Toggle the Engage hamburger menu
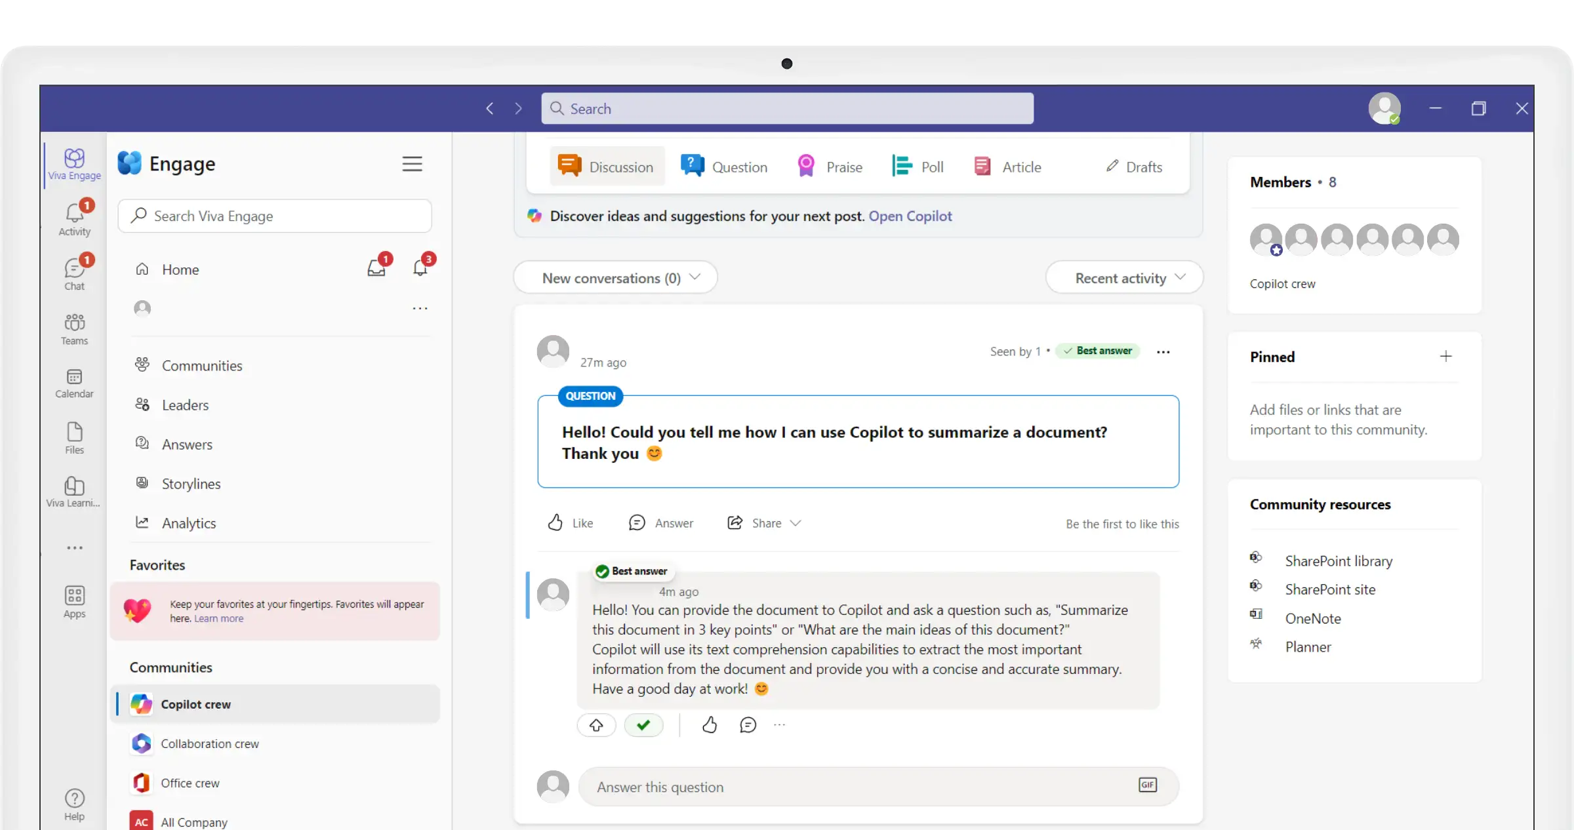 pos(412,164)
